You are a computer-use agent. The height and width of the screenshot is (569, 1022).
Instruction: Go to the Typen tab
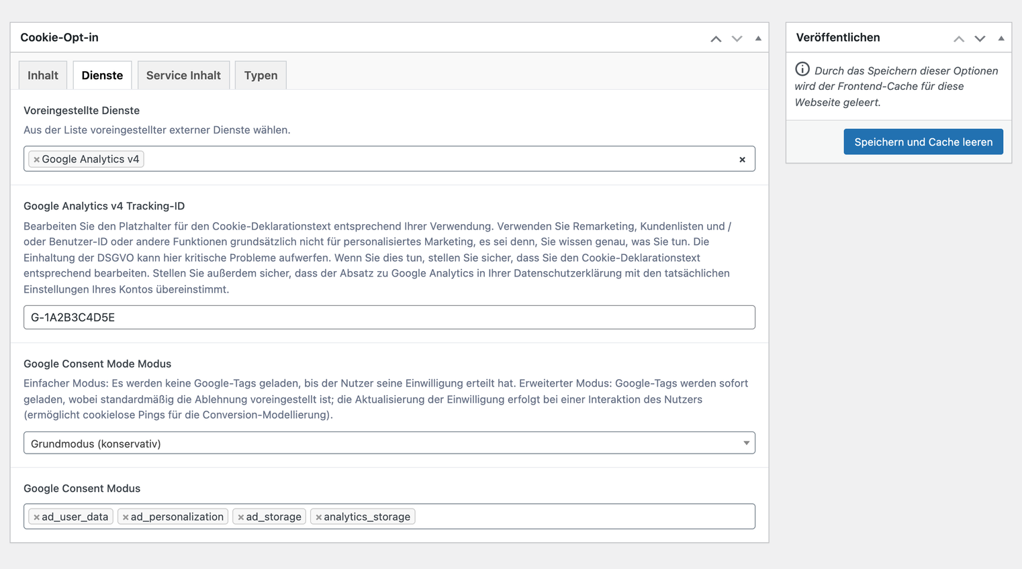tap(261, 75)
